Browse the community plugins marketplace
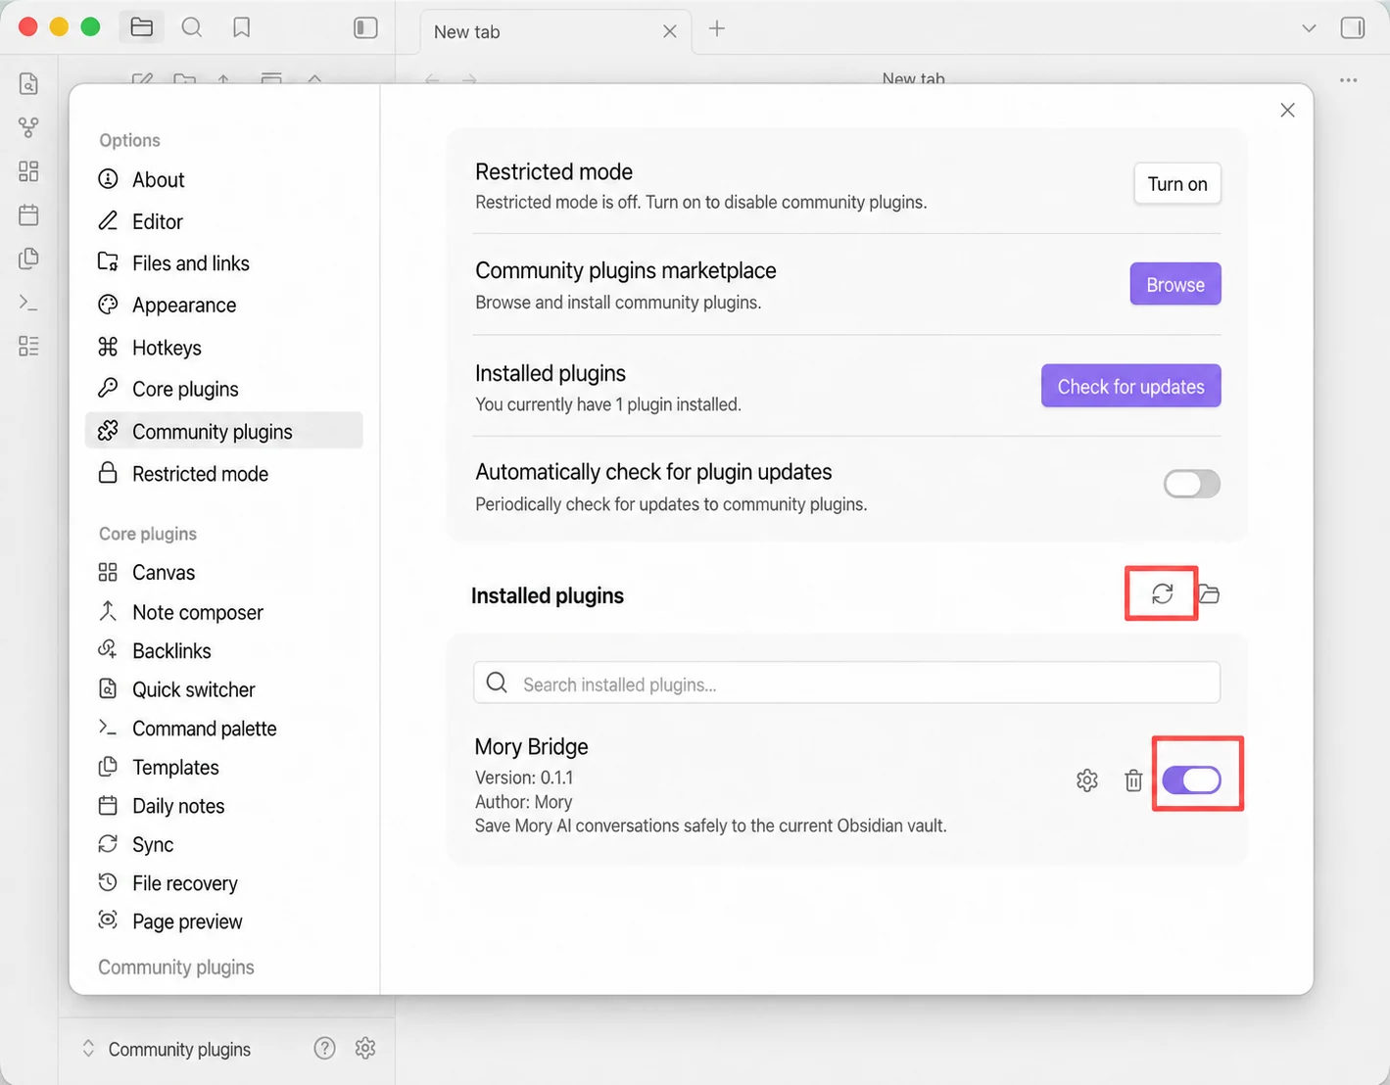Screen dimensions: 1390x1085 1175,284
